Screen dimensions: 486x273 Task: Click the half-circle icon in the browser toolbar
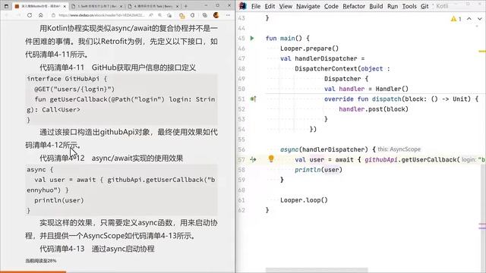192,15
